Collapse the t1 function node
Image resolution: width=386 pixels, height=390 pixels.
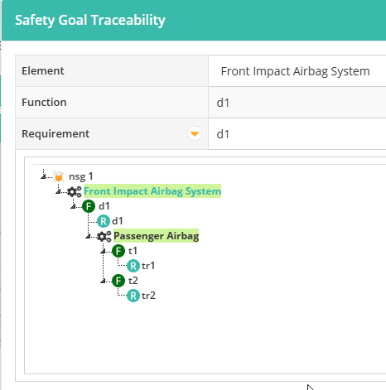(x=103, y=251)
